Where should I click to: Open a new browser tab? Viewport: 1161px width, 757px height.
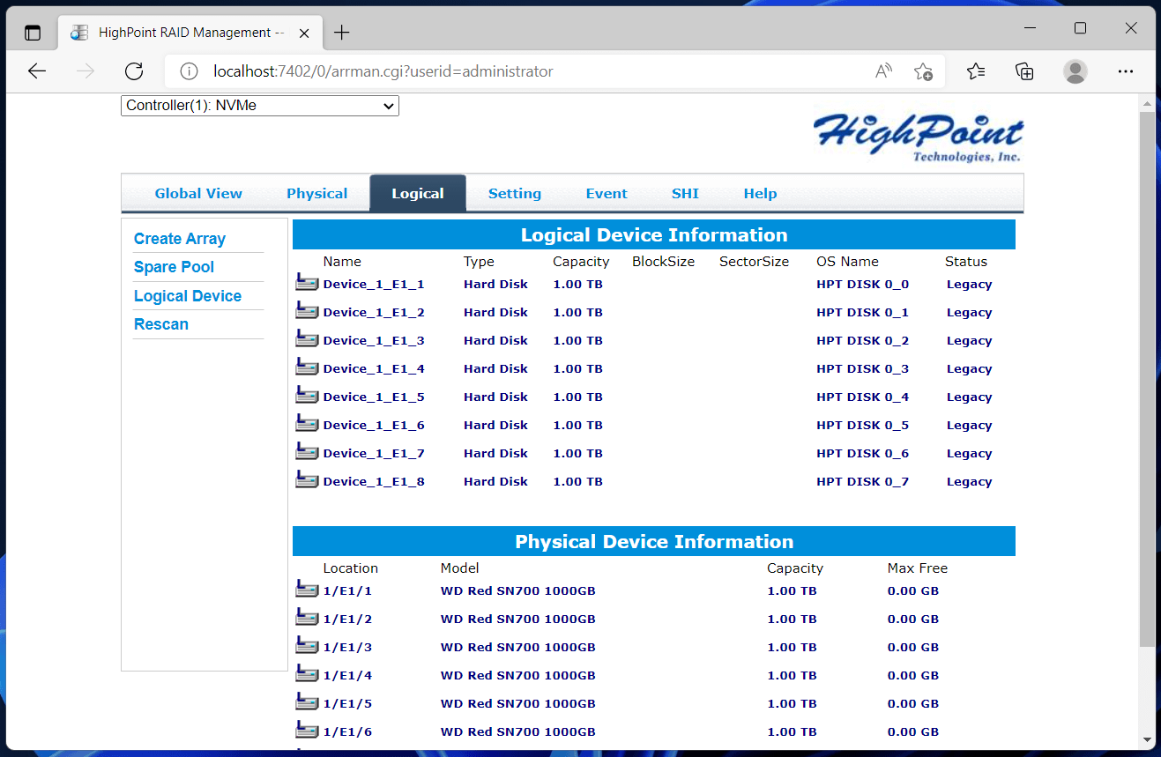(x=342, y=33)
